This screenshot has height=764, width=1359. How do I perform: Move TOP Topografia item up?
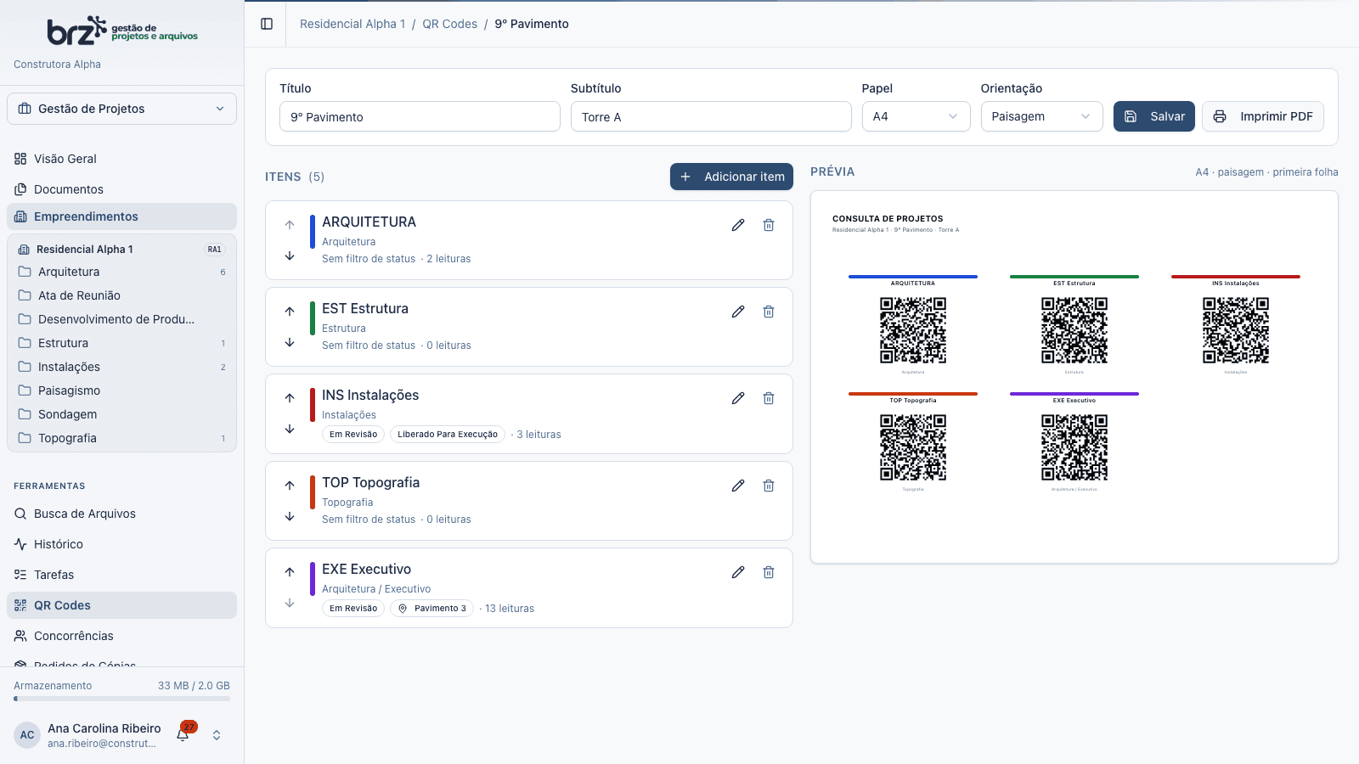(x=290, y=486)
